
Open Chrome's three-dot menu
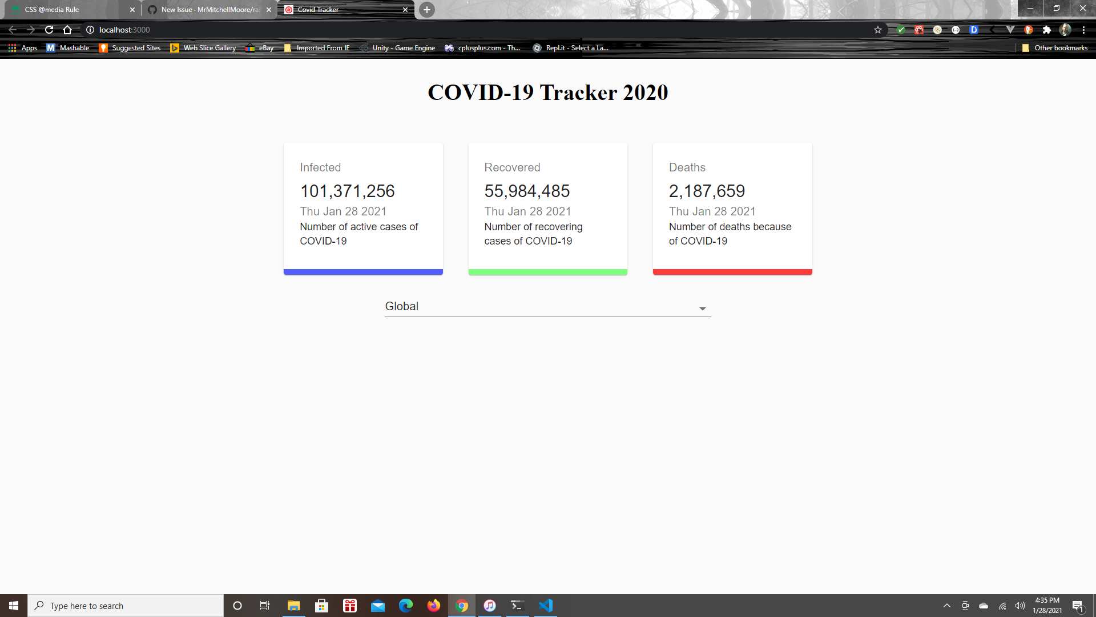[x=1083, y=30]
